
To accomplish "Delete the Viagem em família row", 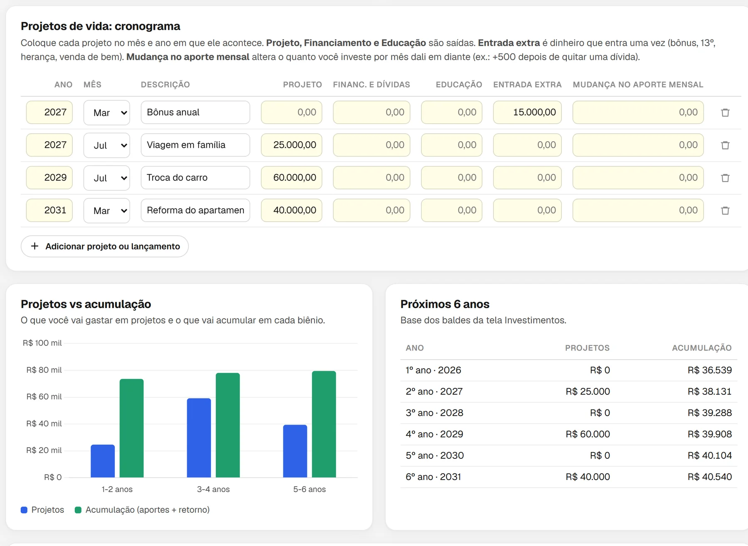I will tap(725, 145).
